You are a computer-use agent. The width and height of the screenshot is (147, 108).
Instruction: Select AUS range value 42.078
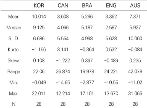135,72
